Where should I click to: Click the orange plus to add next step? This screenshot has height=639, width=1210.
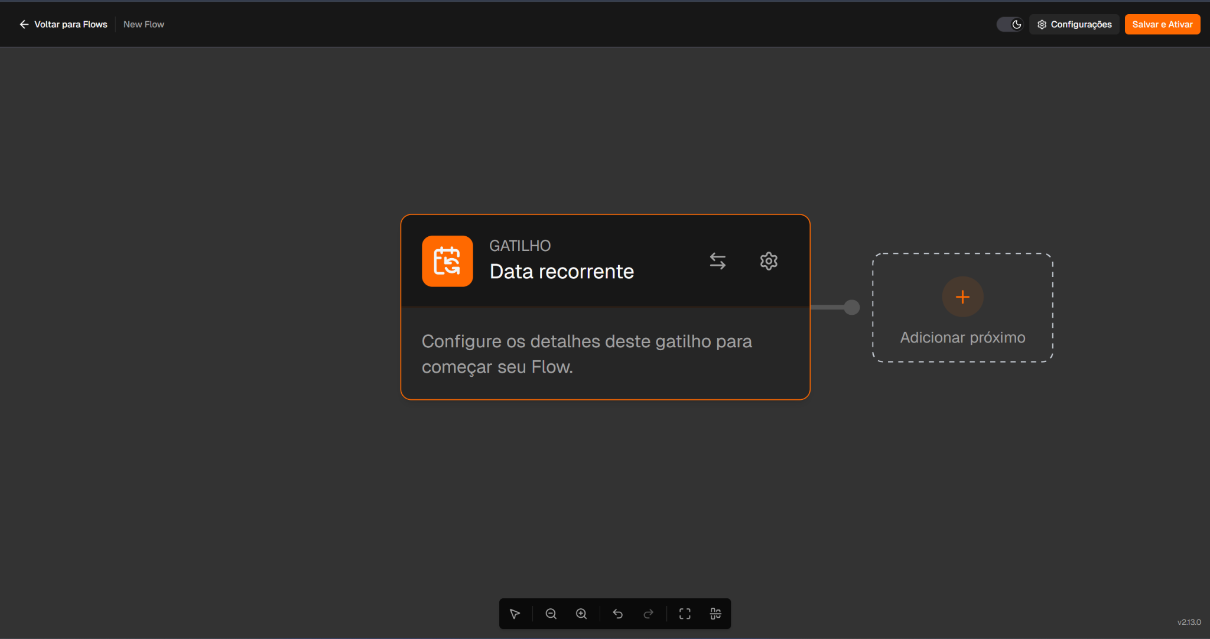click(962, 297)
